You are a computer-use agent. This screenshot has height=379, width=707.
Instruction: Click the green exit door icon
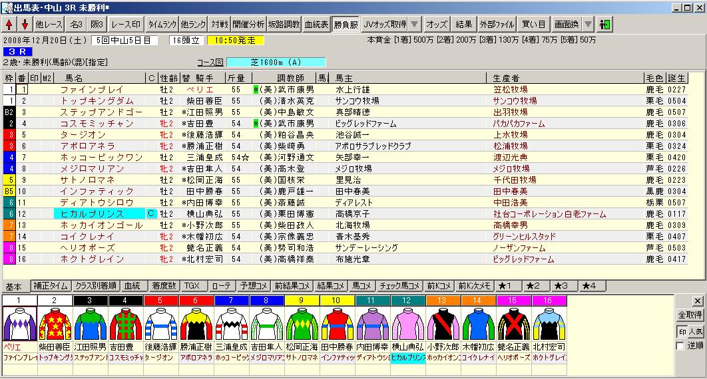(x=605, y=25)
